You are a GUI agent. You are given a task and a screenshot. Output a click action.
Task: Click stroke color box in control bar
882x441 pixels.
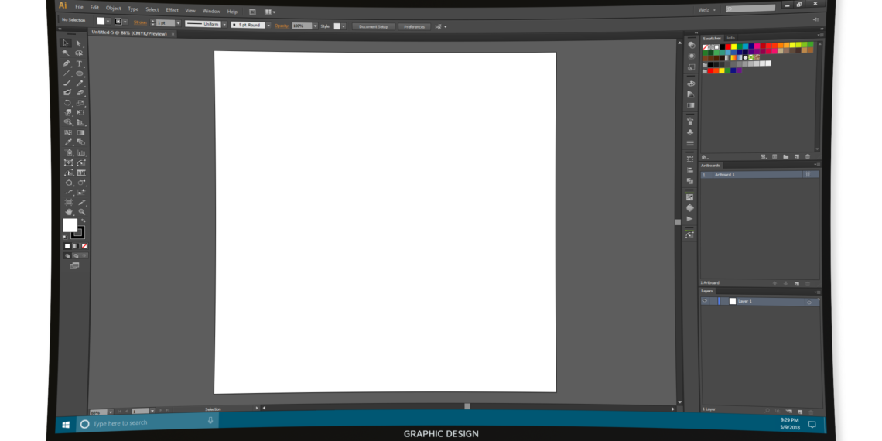[118, 22]
